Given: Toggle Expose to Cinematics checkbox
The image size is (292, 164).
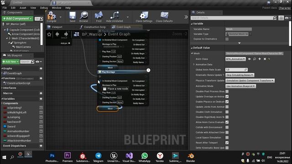Looking at the screenshot, I should click(227, 39).
